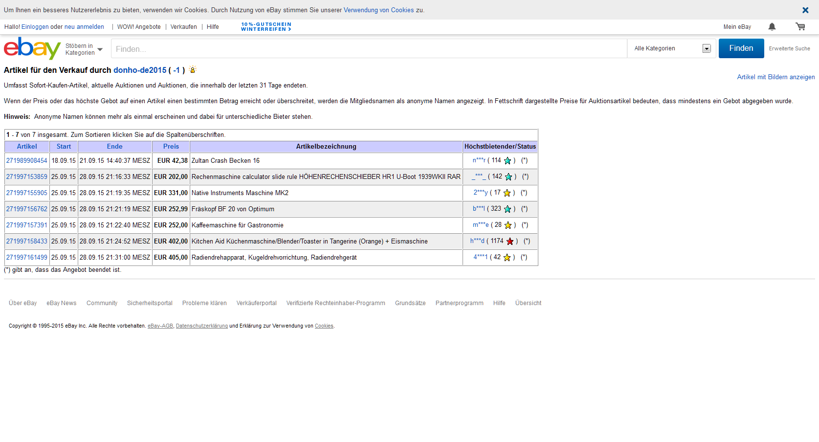Click the turquoise star beside n***r feedback
The image size is (819, 442).
(x=508, y=161)
